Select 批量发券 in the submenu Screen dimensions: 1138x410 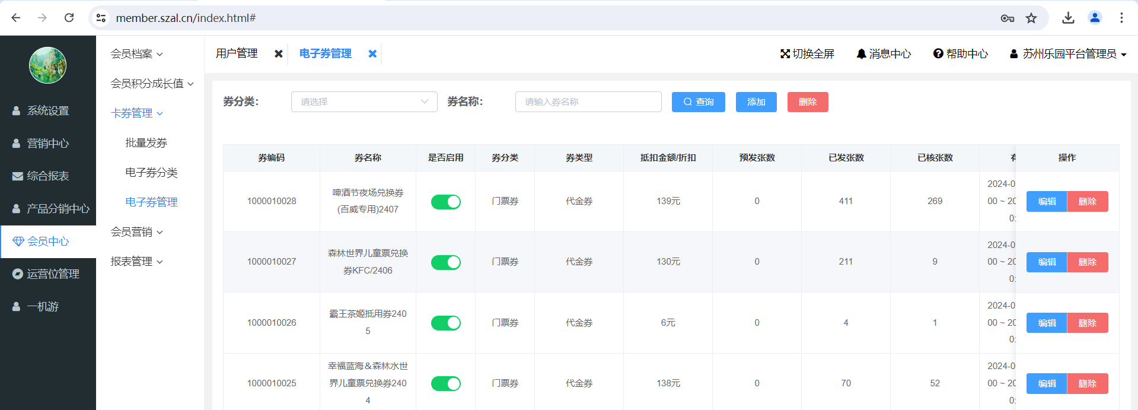click(146, 143)
